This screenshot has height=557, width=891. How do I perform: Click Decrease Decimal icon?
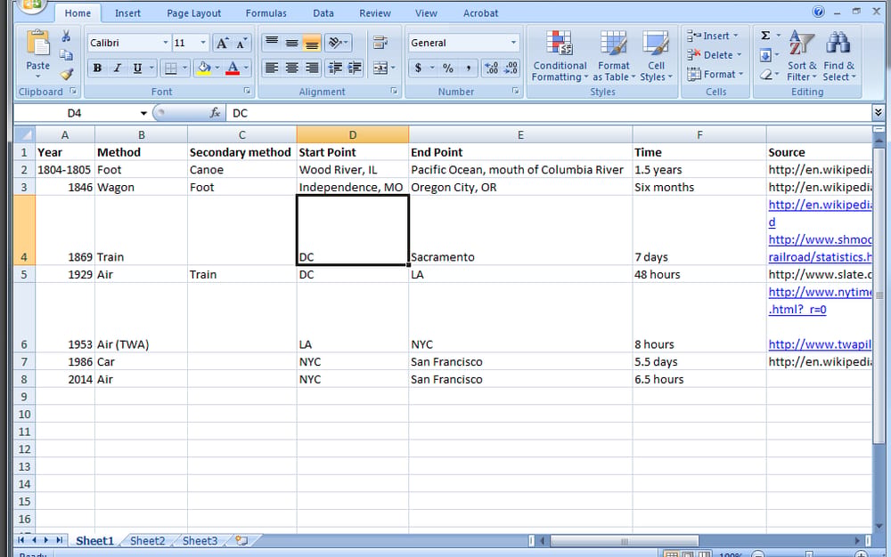coord(511,68)
